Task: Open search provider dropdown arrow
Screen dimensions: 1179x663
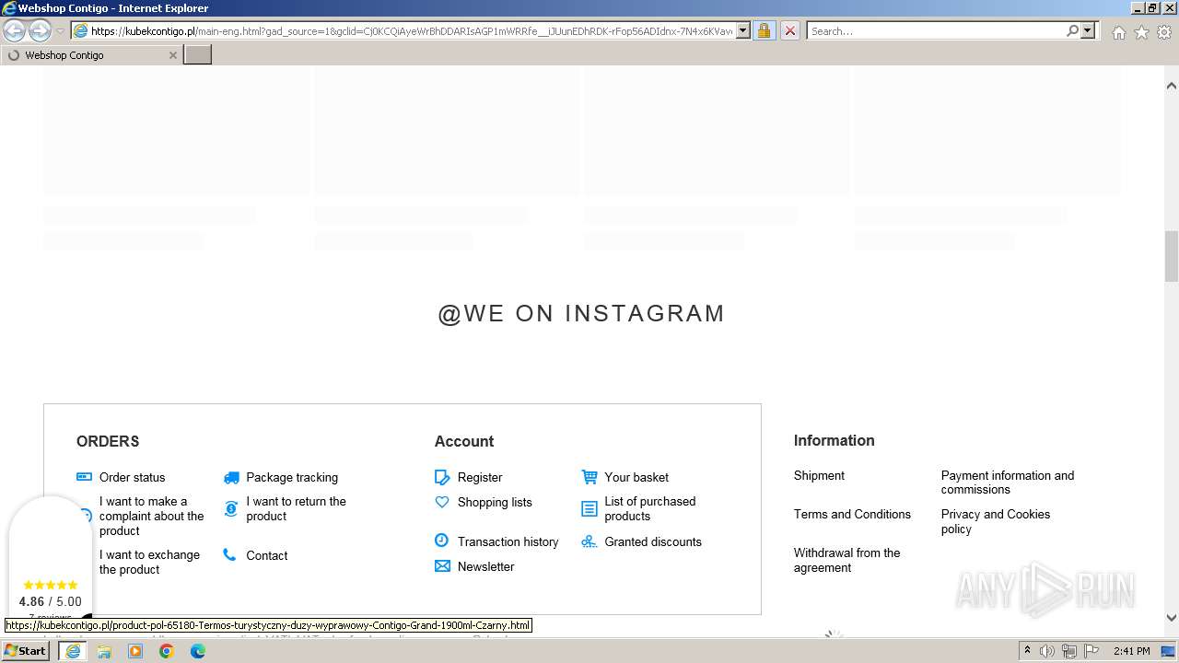Action: [x=1088, y=30]
